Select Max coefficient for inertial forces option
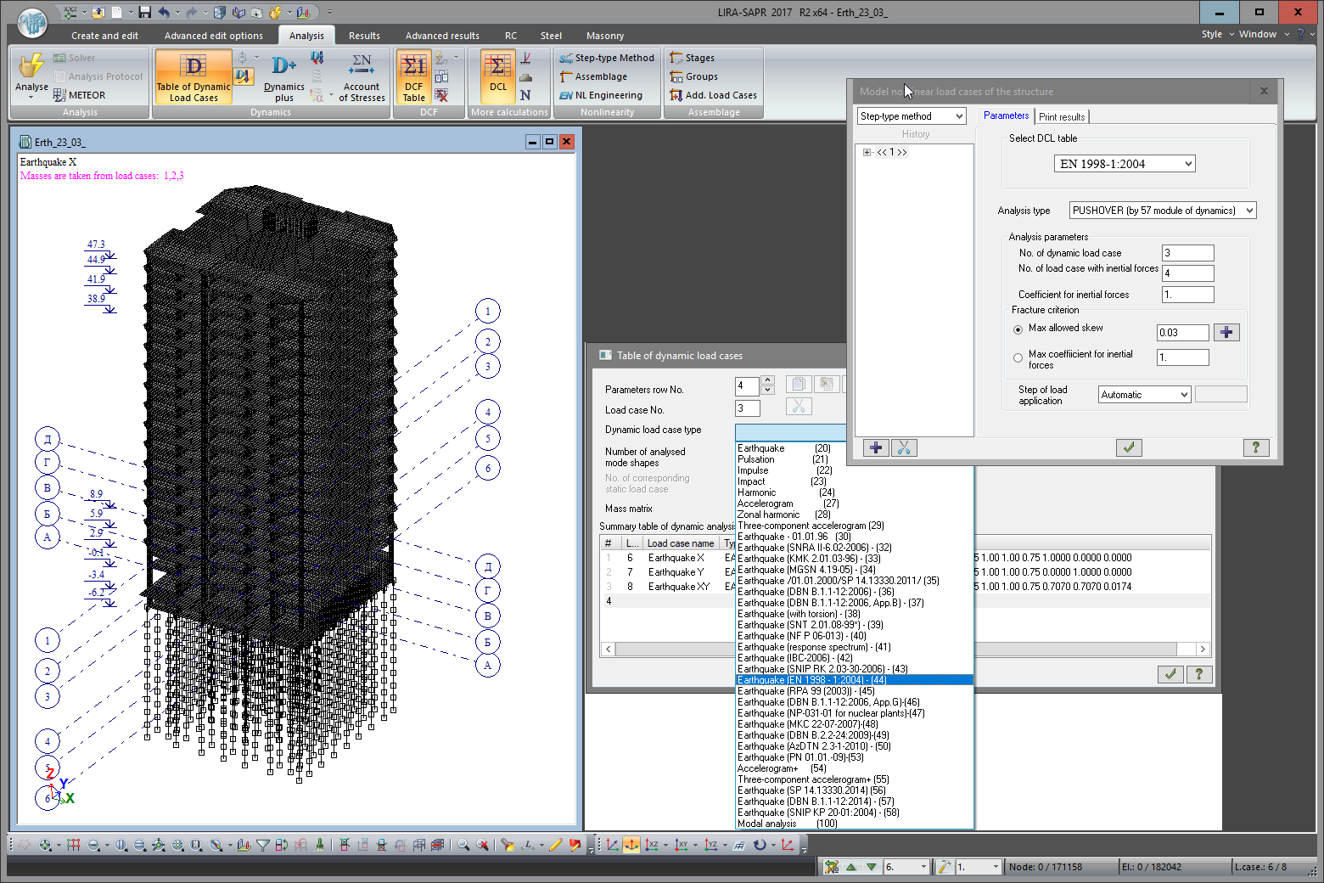This screenshot has width=1324, height=883. pos(1018,358)
